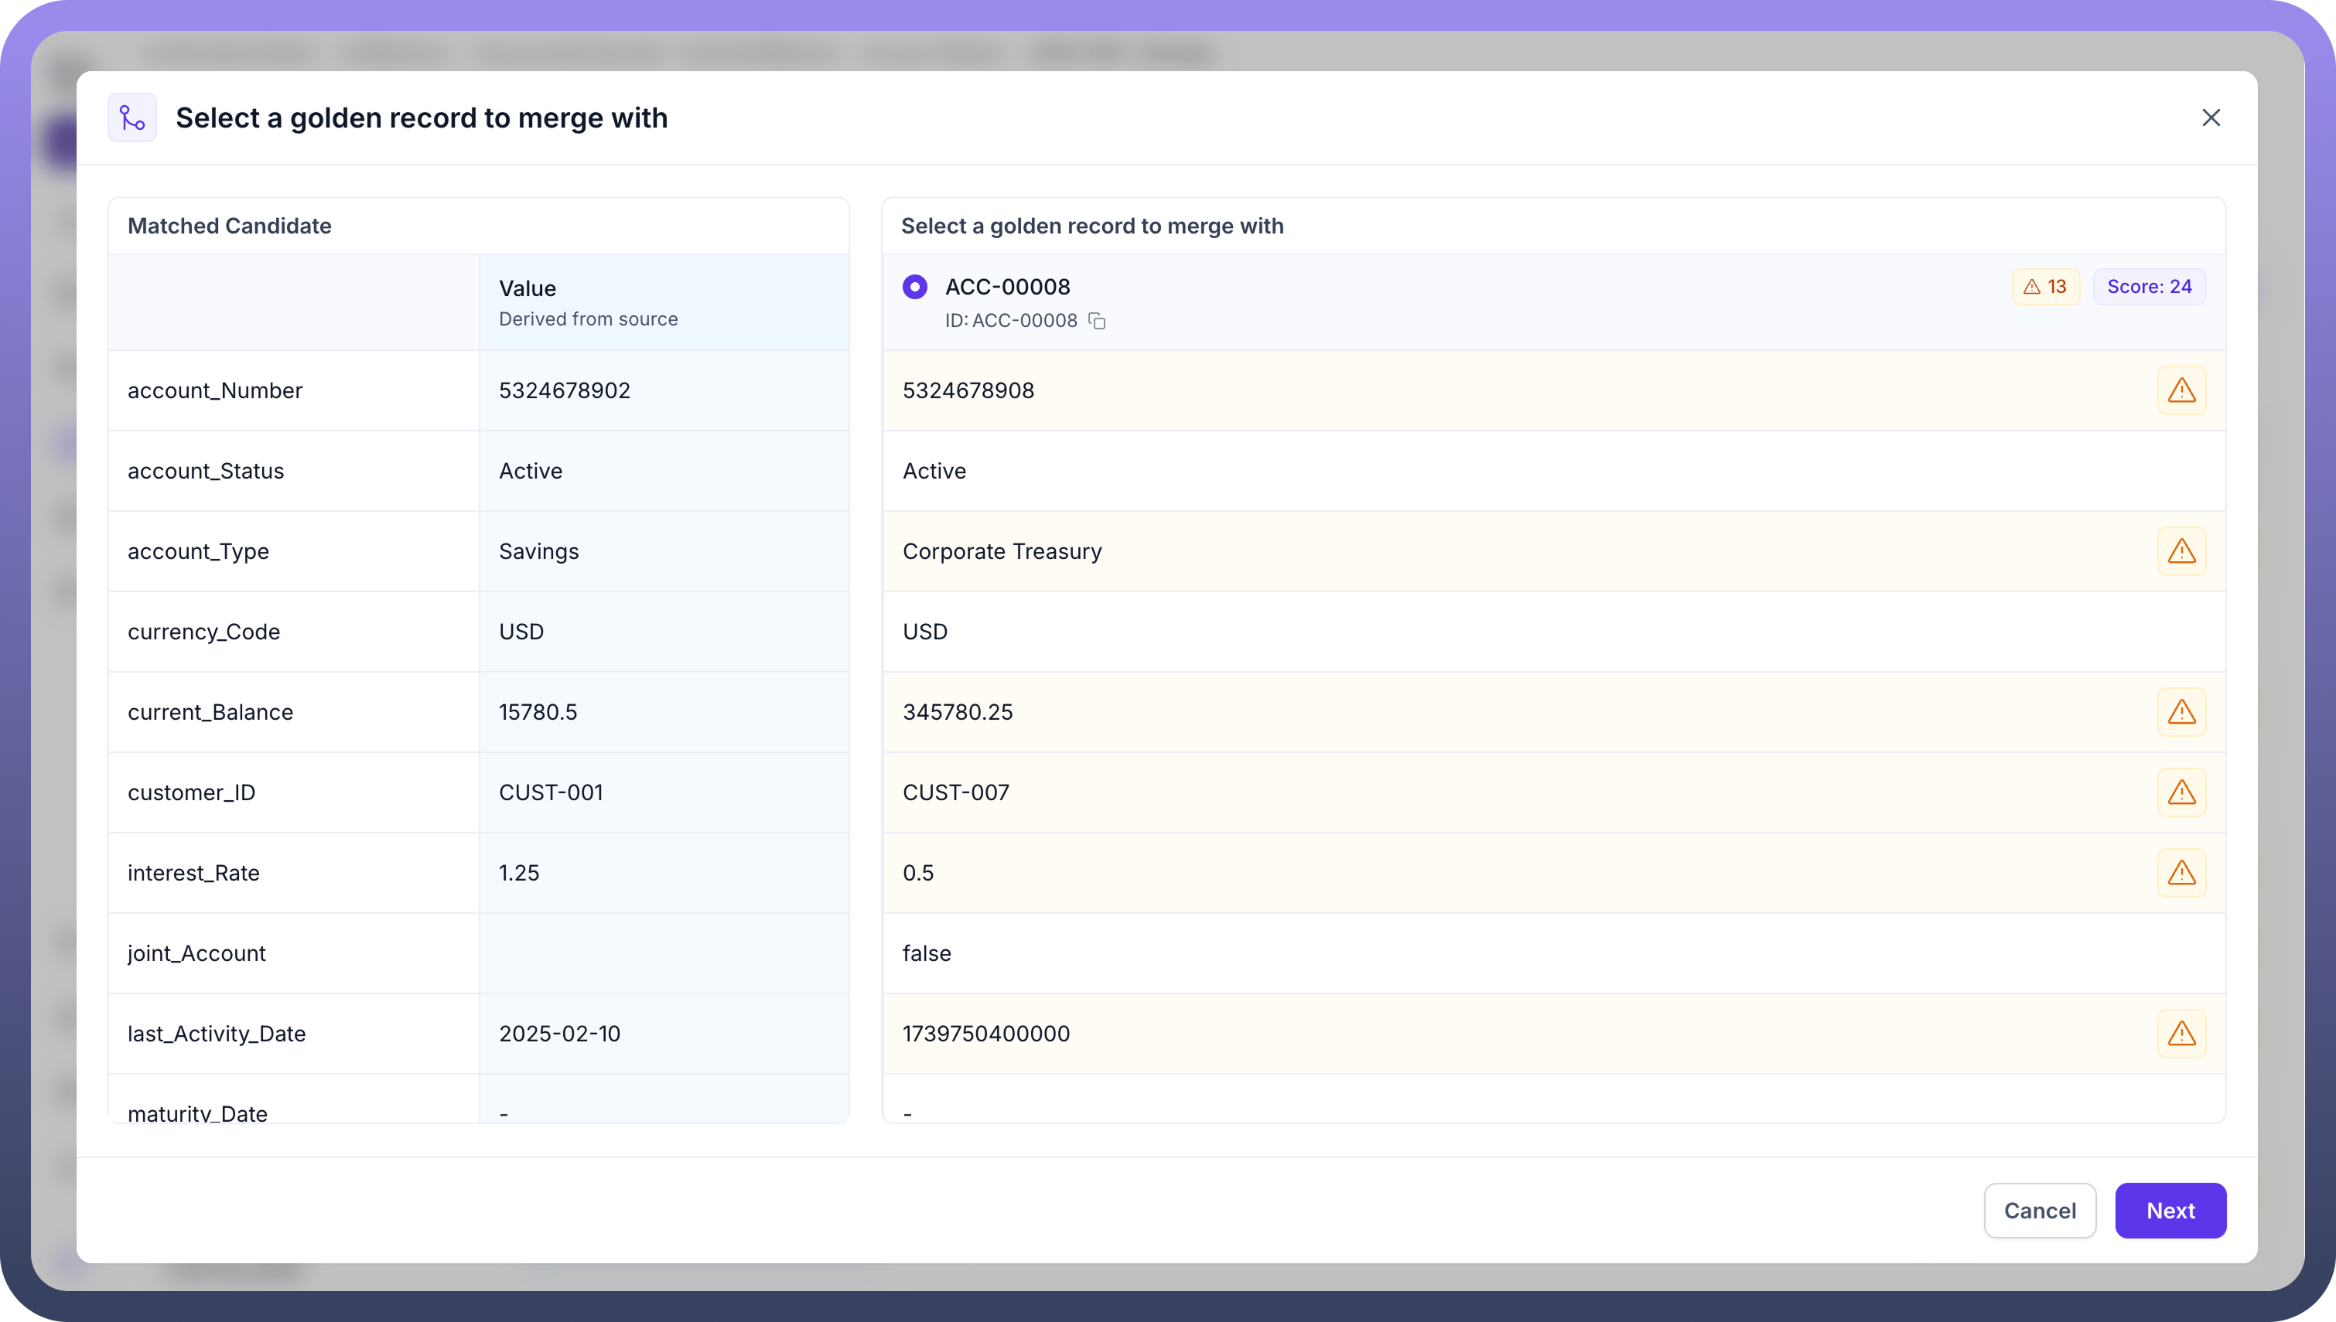Click the ACC-00008 record name
The height and width of the screenshot is (1322, 2336).
click(1007, 287)
